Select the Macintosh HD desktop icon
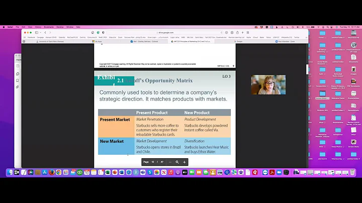Image resolution: width=362 pixels, height=203 pixels. pyautogui.click(x=353, y=34)
